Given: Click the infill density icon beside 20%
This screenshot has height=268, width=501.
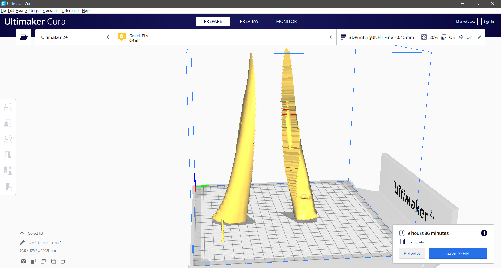Looking at the screenshot, I should click(x=424, y=37).
